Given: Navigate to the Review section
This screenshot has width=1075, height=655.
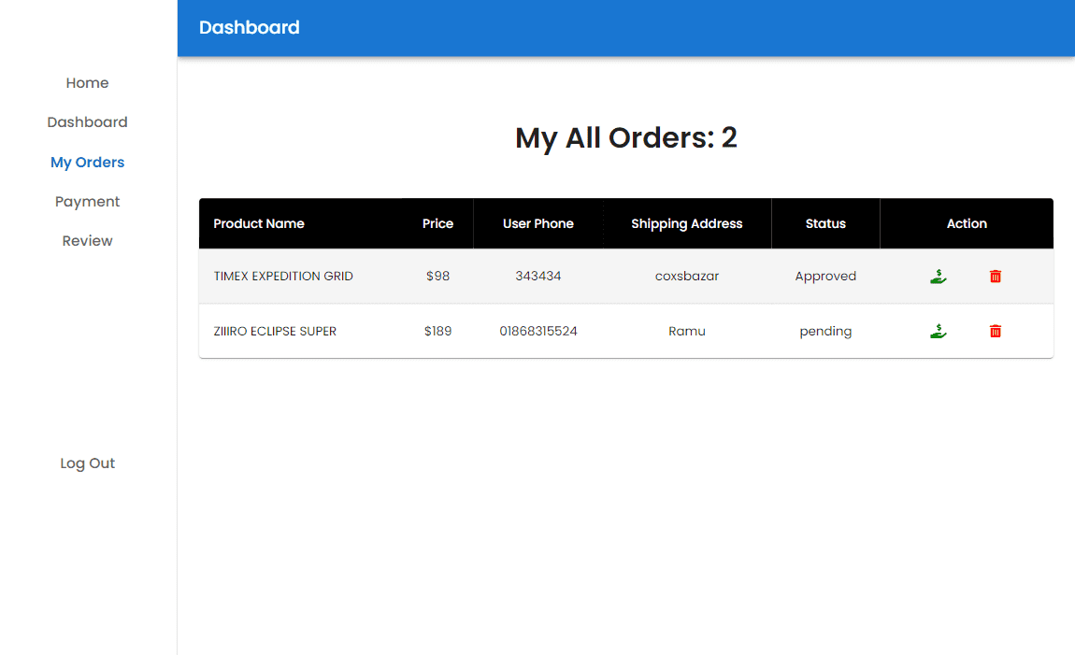Looking at the screenshot, I should click(87, 241).
